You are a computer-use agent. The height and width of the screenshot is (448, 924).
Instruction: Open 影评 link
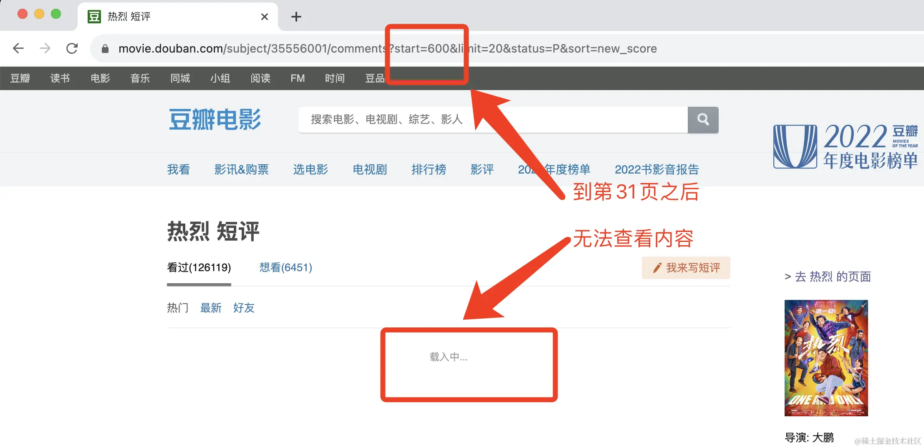point(482,169)
